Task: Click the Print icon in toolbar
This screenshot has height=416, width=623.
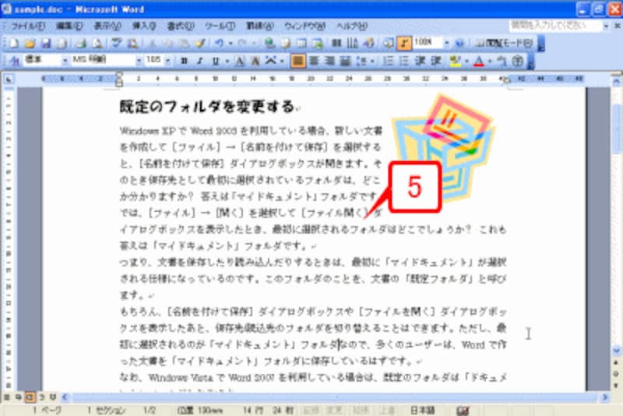Action: click(81, 43)
